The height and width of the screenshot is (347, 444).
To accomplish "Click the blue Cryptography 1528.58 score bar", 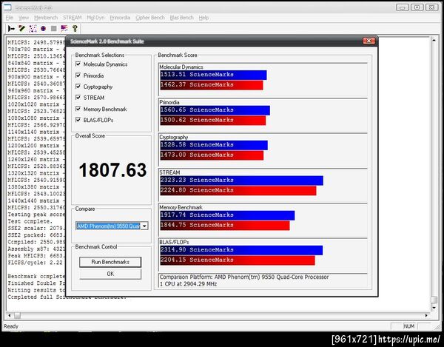I will 214,145.
